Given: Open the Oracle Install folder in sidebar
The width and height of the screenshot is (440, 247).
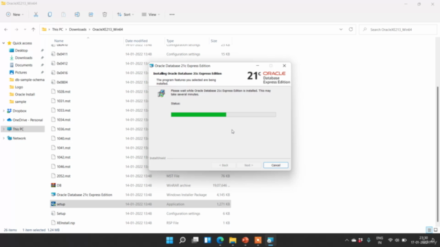Looking at the screenshot, I should [x=25, y=95].
